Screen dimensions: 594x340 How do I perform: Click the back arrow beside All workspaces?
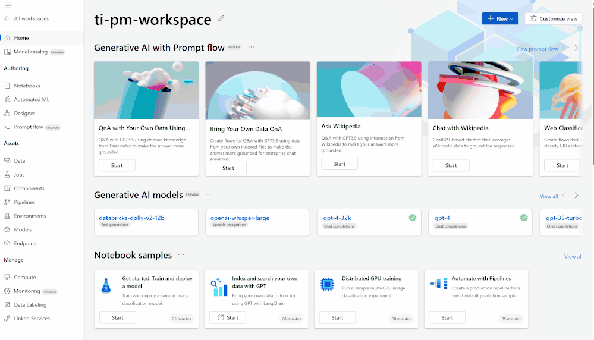point(7,18)
